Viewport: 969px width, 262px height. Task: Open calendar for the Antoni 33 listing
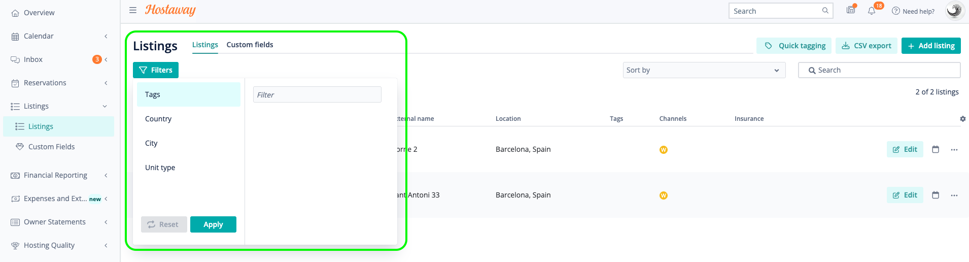[936, 195]
